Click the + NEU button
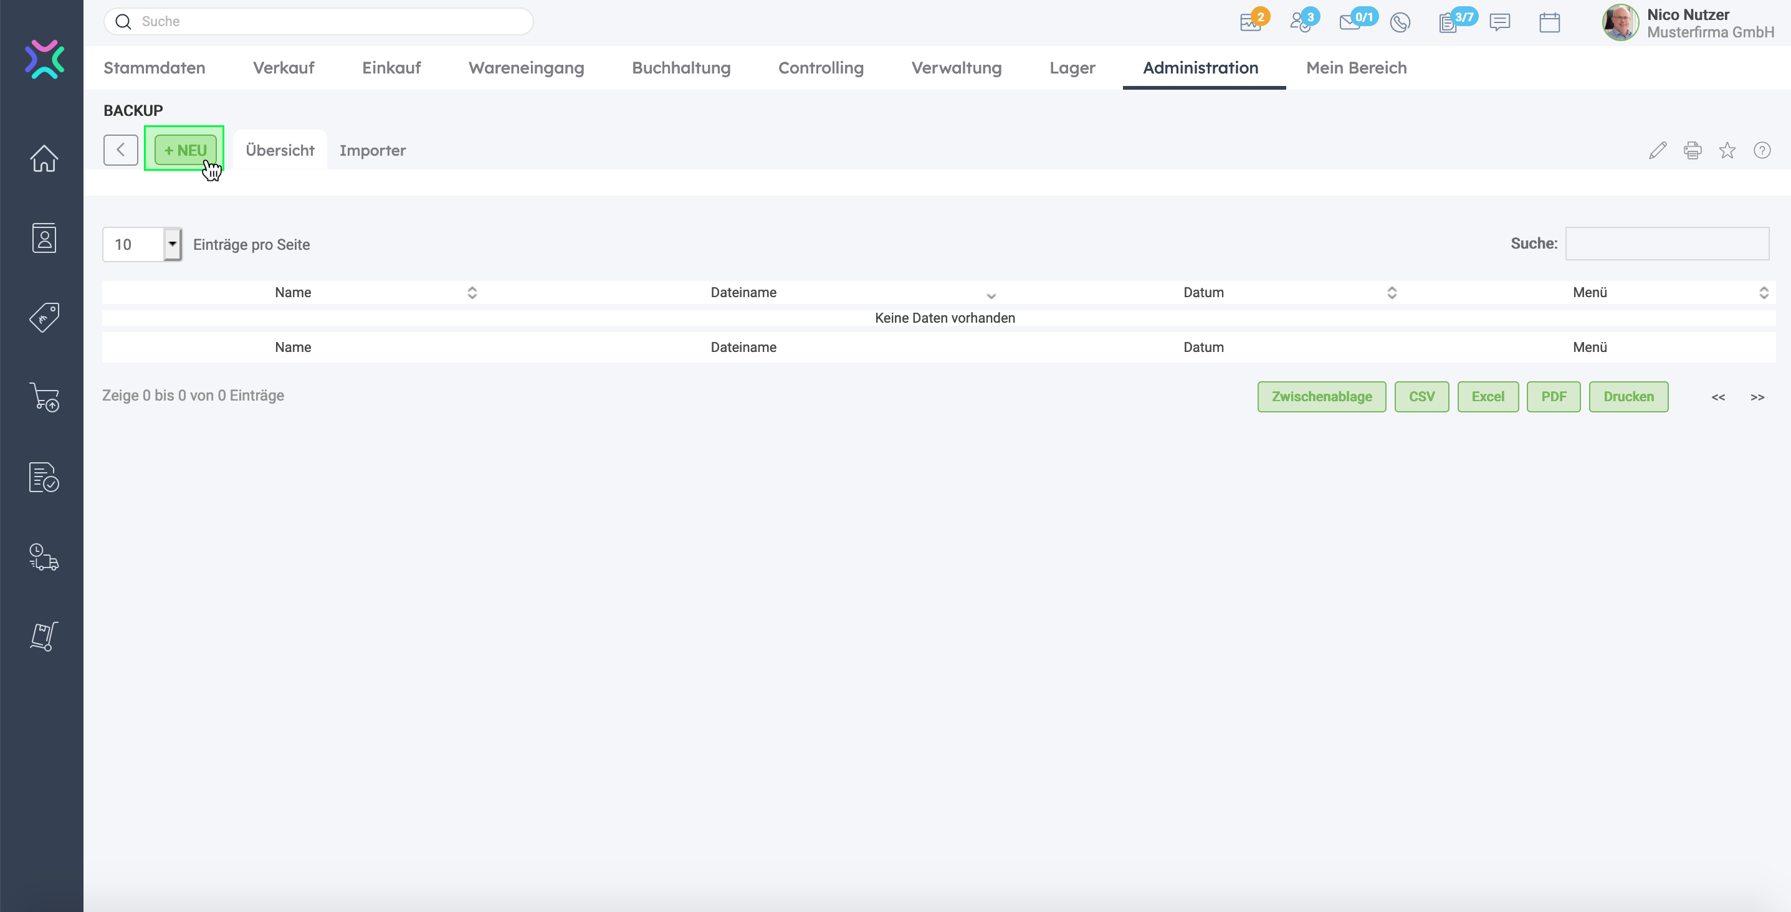This screenshot has width=1791, height=912. coord(185,150)
